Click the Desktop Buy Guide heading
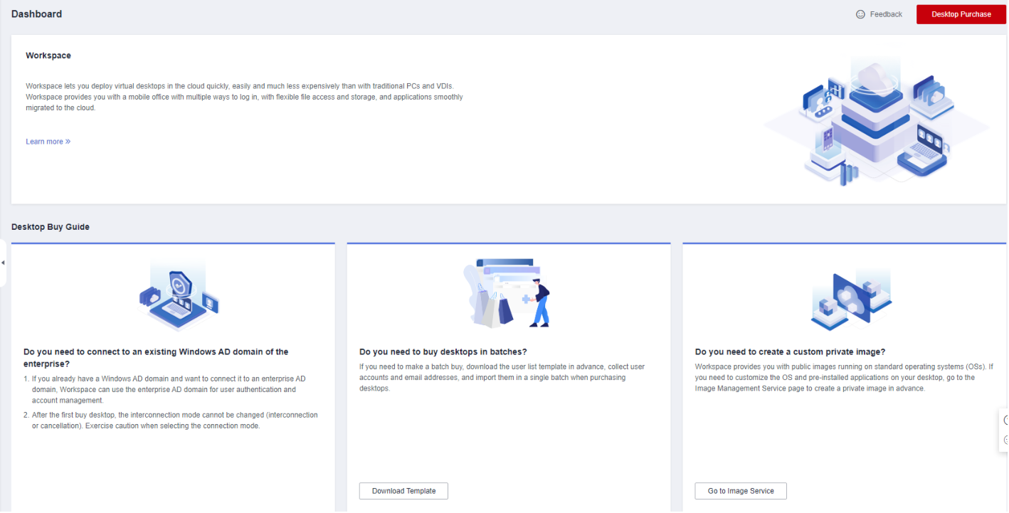Viewport: 1009px width, 513px height. [51, 227]
